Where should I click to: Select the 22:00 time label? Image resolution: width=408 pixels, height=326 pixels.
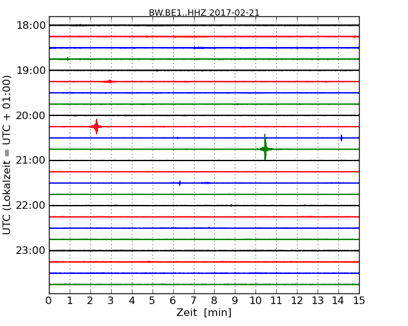(31, 206)
